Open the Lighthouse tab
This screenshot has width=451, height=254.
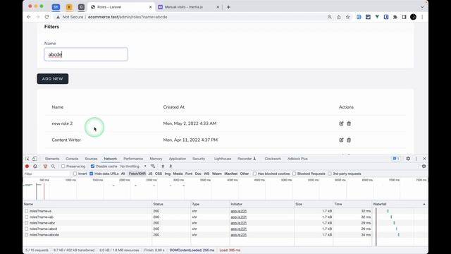[223, 159]
